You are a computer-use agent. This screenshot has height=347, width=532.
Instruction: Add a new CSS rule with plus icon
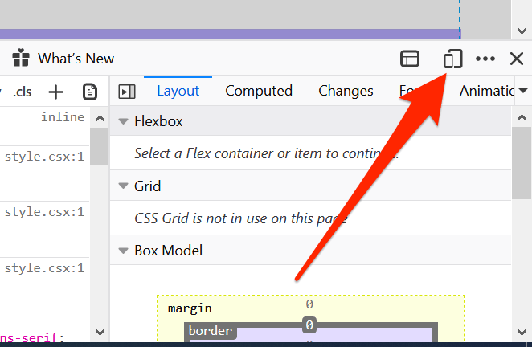pos(55,92)
